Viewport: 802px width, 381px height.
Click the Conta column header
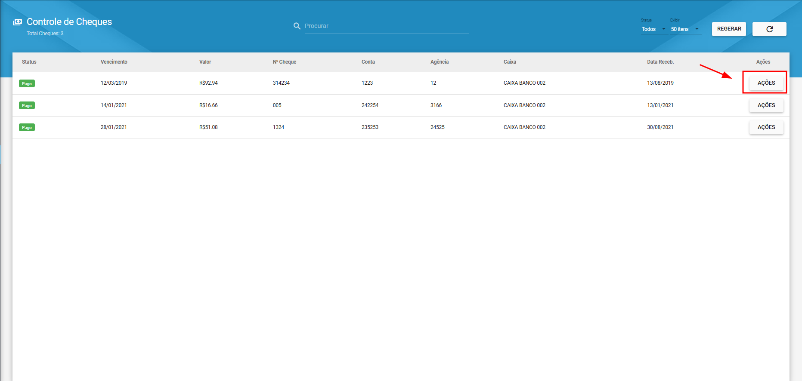368,62
